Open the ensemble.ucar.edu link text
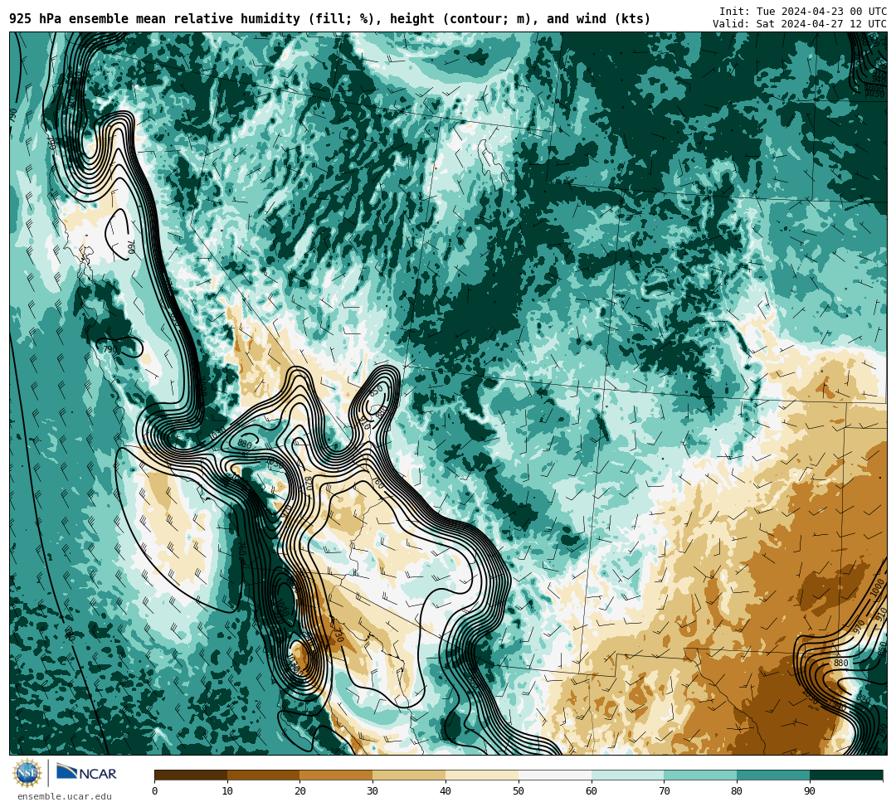The height and width of the screenshot is (807, 896). (65, 796)
